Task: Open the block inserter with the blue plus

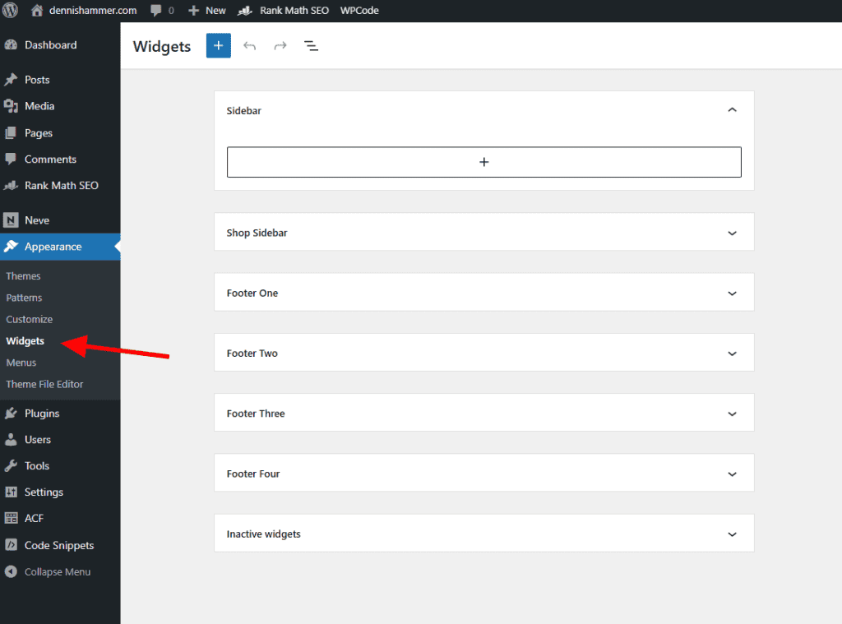Action: click(x=218, y=45)
